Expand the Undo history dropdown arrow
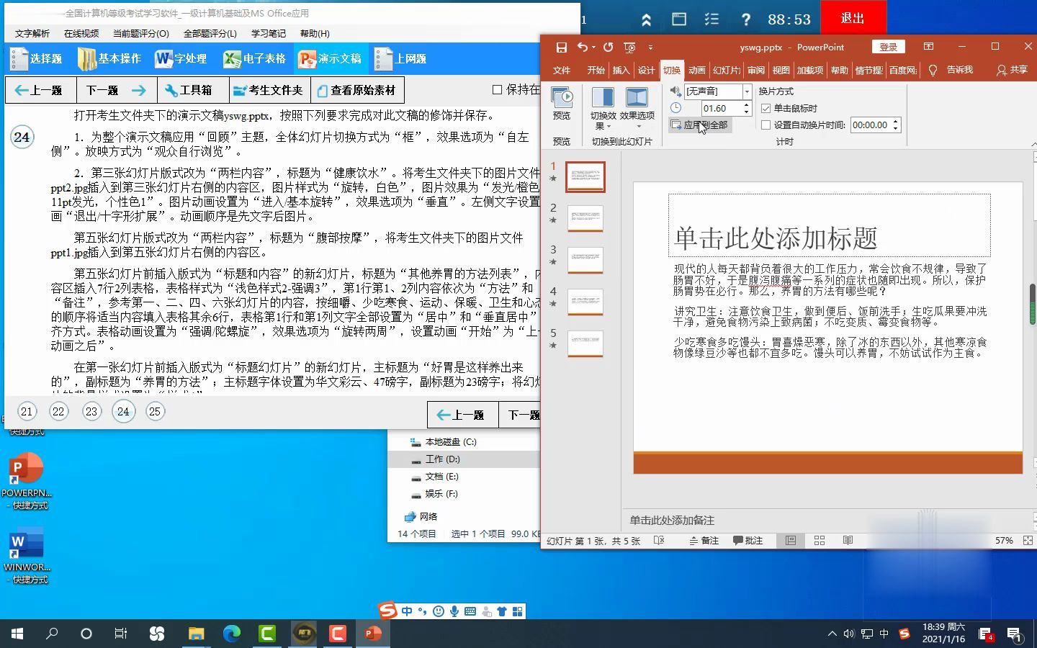Screen dimensions: 1037x648 [x=592, y=47]
